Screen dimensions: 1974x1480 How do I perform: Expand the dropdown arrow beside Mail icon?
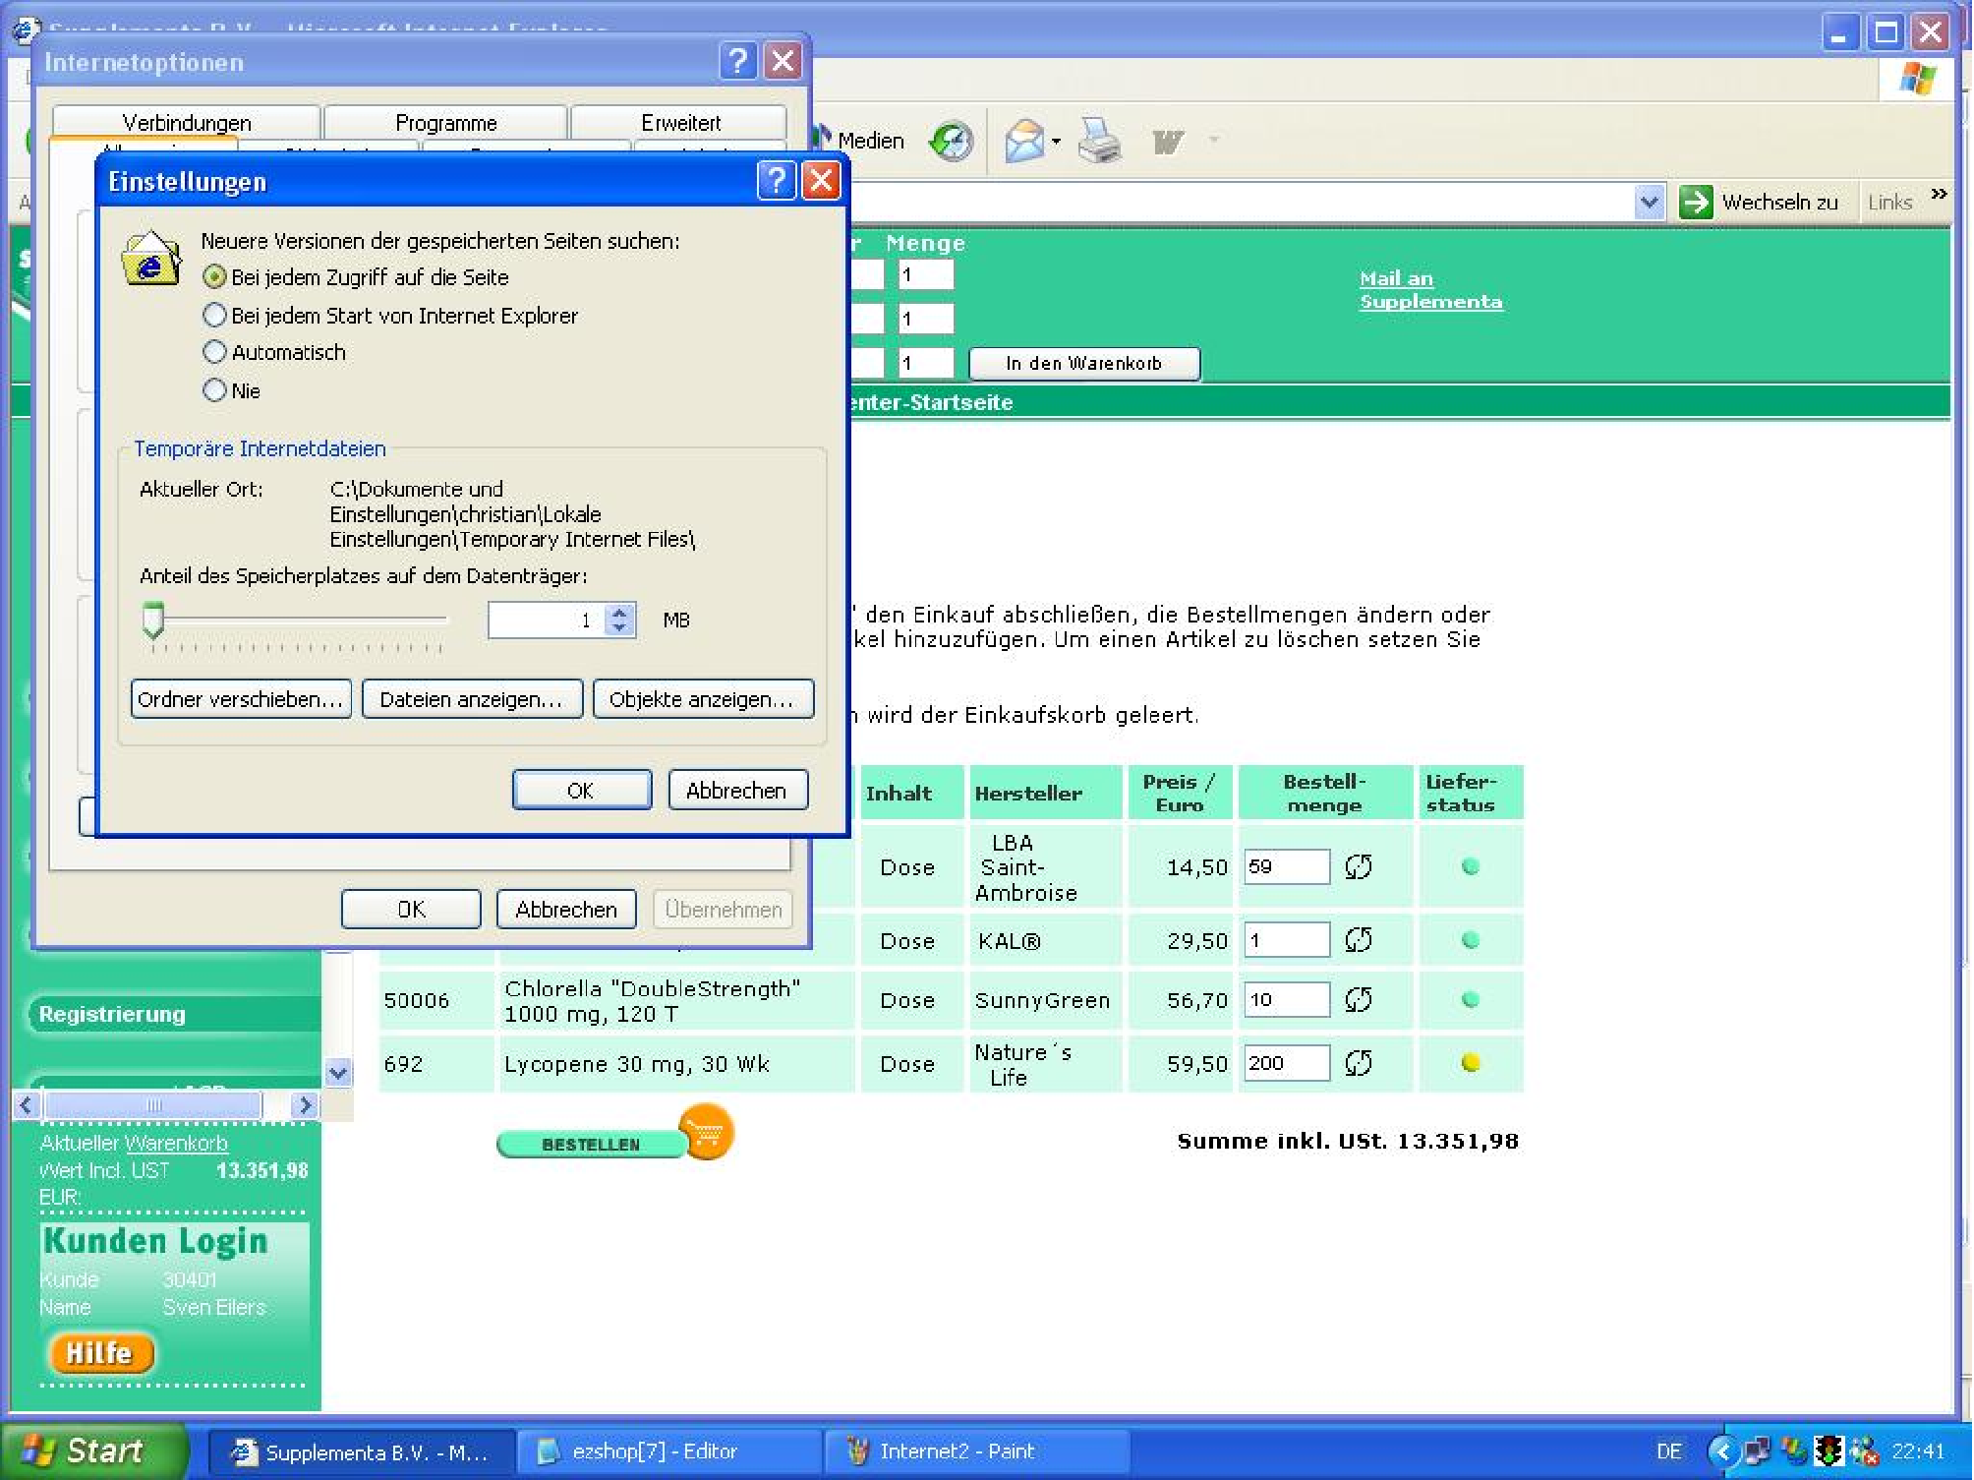[1056, 142]
